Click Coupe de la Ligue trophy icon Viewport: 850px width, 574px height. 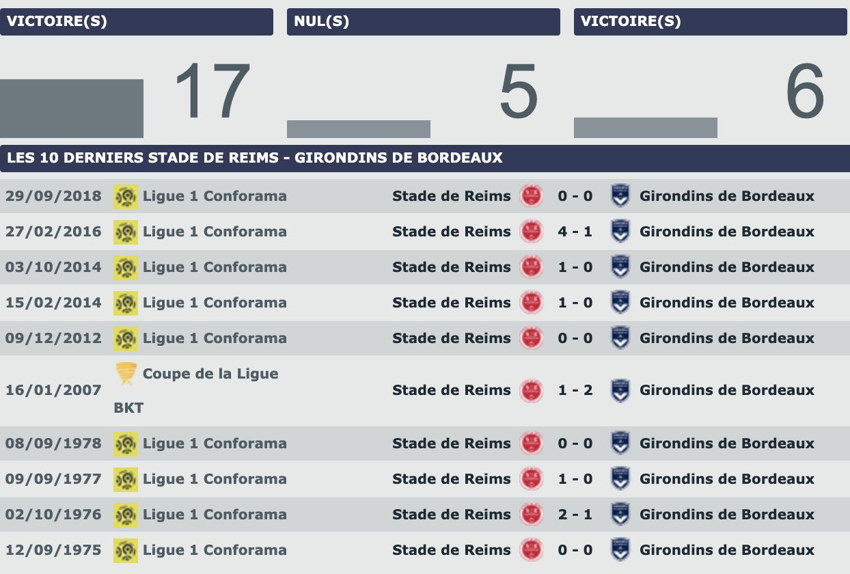(x=126, y=373)
